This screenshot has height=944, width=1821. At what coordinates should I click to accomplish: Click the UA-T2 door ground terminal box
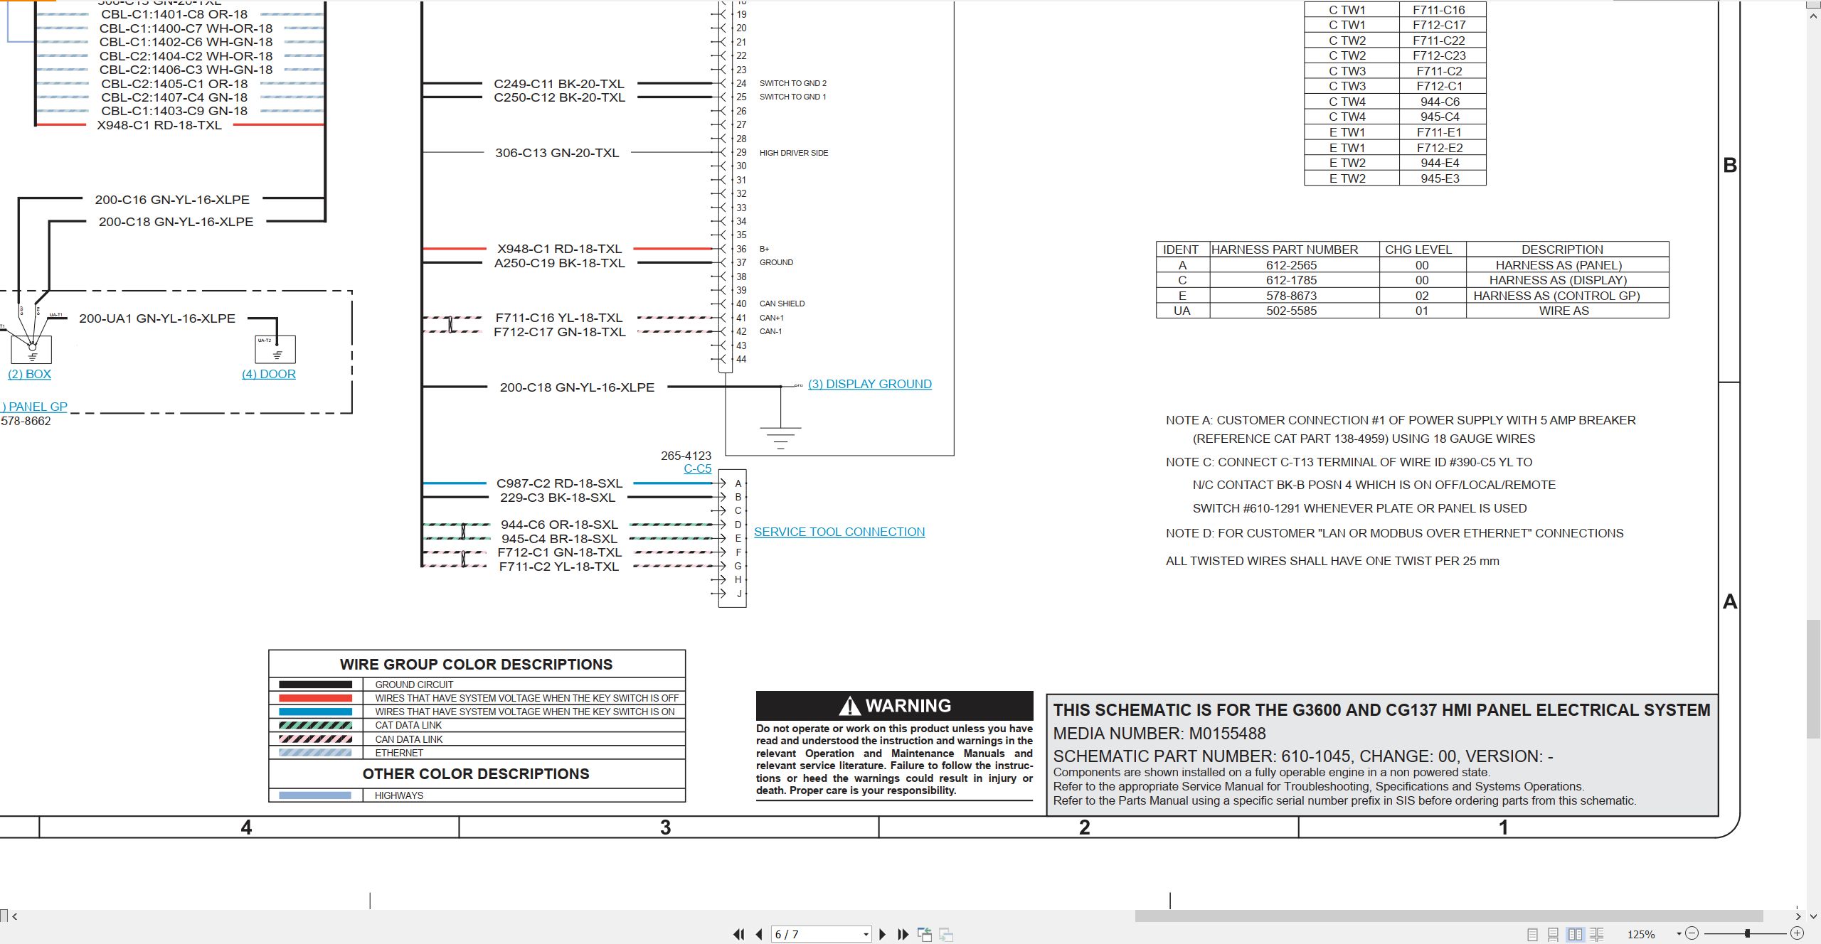(x=275, y=349)
